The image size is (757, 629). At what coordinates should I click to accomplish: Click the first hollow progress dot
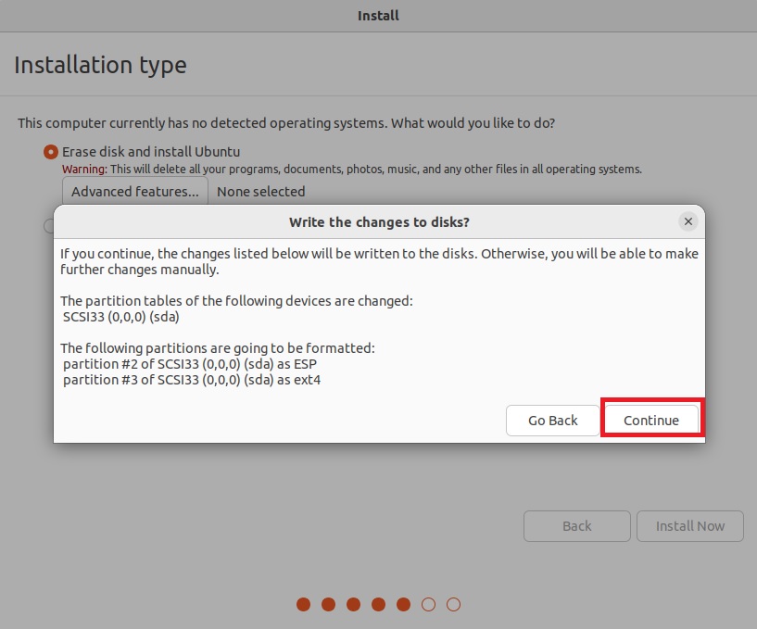(428, 604)
